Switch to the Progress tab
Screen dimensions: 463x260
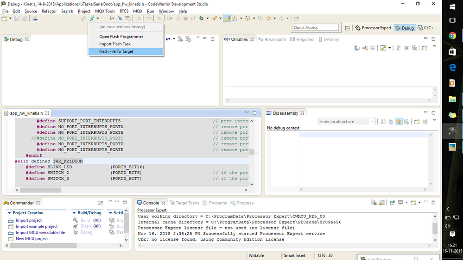pos(242,203)
